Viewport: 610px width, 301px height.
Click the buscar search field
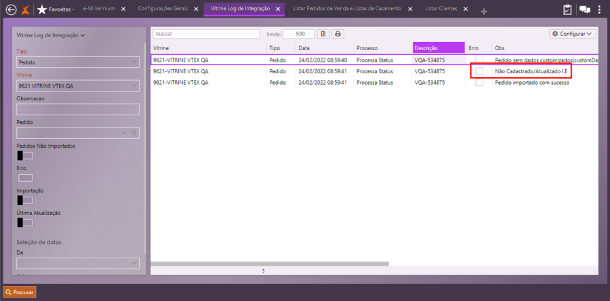coord(206,34)
